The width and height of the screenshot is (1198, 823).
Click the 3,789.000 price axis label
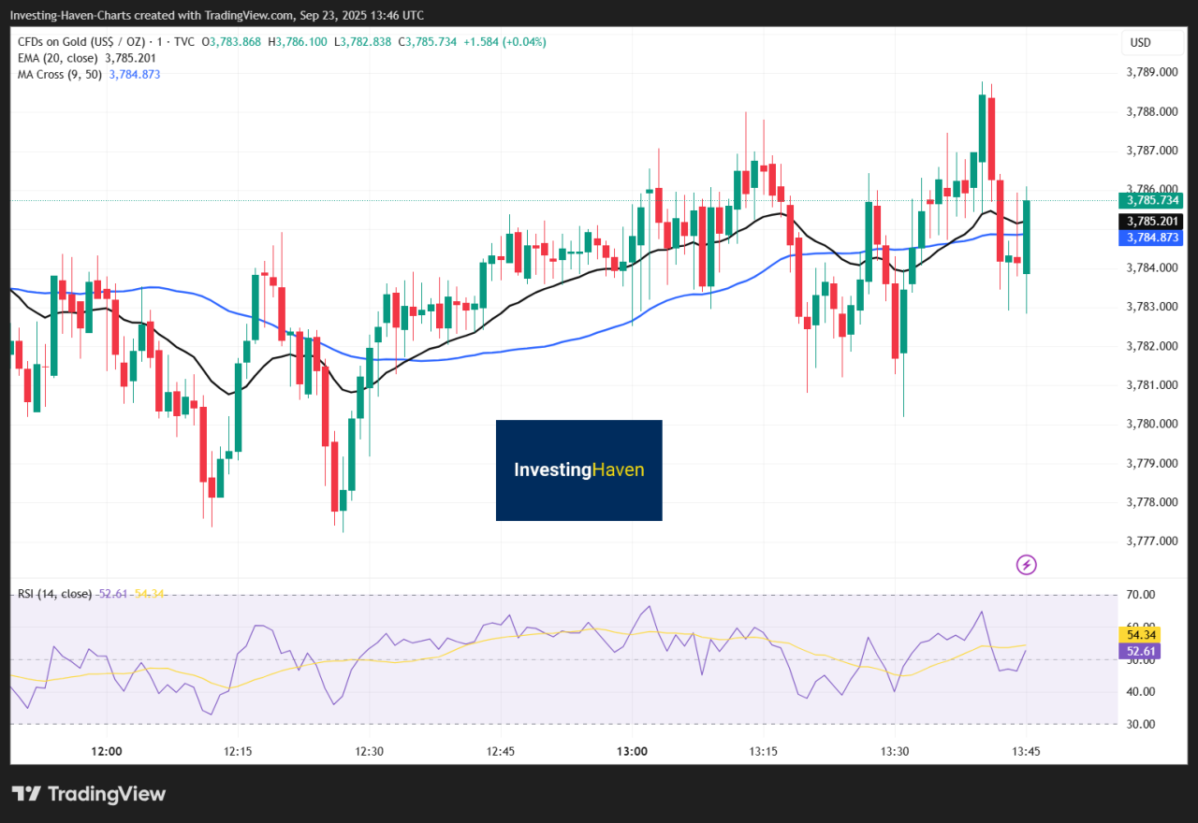pyautogui.click(x=1153, y=72)
